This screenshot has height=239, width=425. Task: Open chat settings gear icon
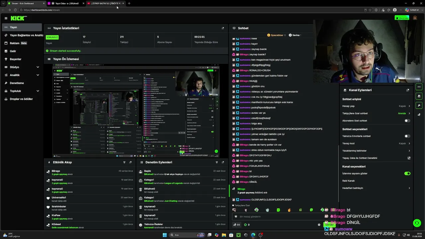[x=319, y=225]
